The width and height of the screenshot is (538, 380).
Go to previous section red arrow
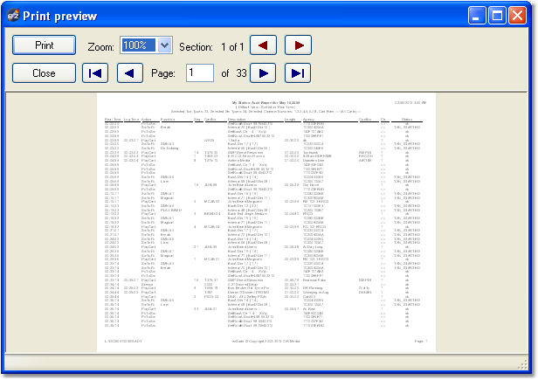263,45
